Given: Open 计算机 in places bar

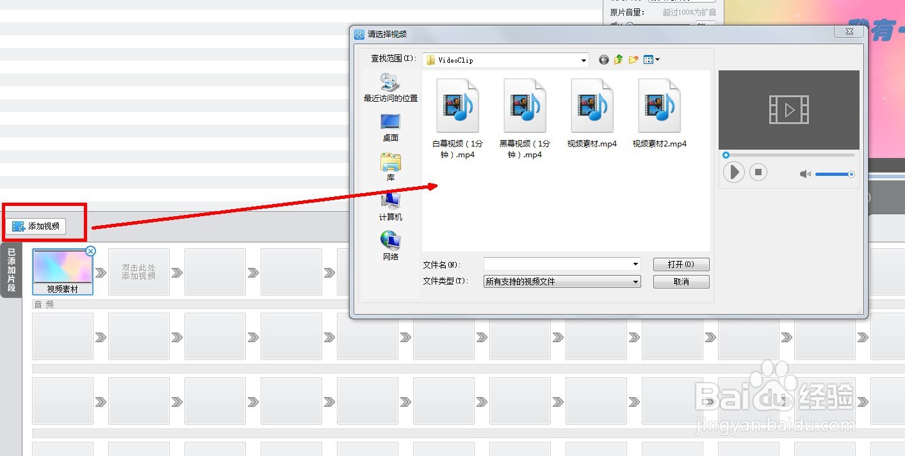Looking at the screenshot, I should click(x=390, y=207).
